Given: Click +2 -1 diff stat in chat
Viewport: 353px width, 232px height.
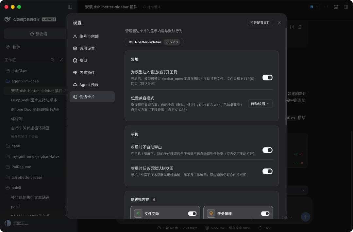Looking at the screenshot, I should [298, 154].
